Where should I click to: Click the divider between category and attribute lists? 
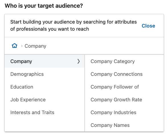pyautogui.click(x=85, y=93)
